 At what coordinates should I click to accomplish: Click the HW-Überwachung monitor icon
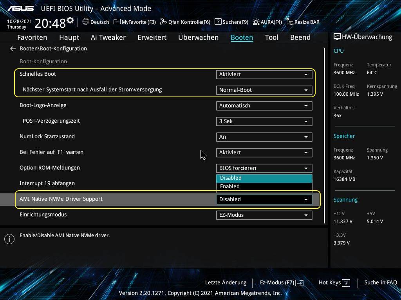coord(337,37)
